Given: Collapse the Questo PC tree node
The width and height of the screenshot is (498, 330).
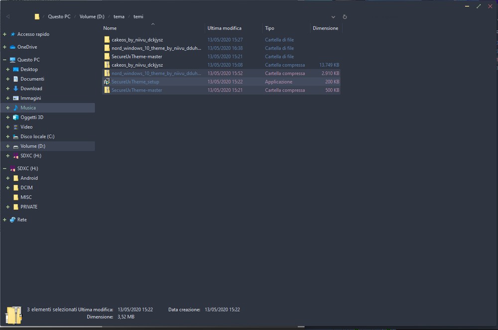Looking at the screenshot, I should [x=4, y=60].
